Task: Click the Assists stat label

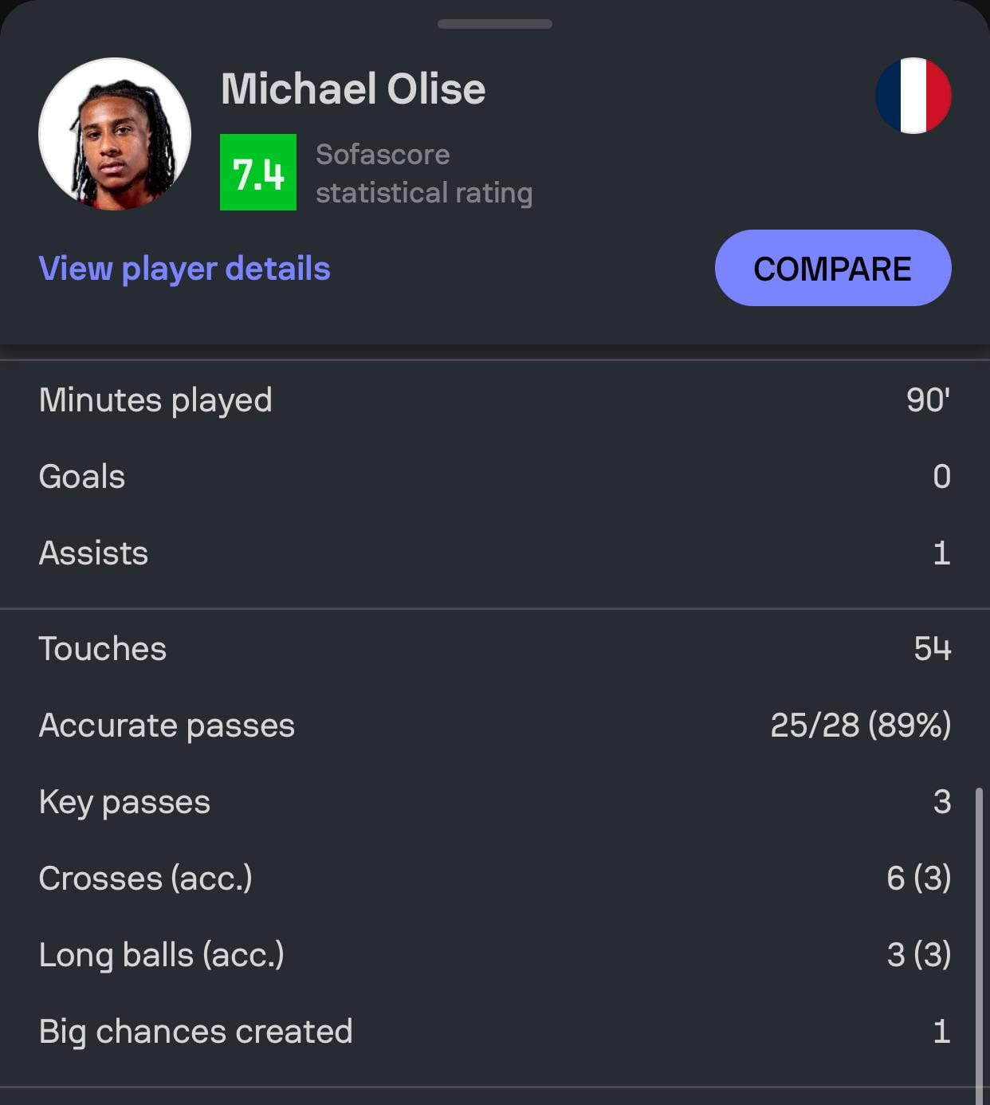Action: point(93,553)
